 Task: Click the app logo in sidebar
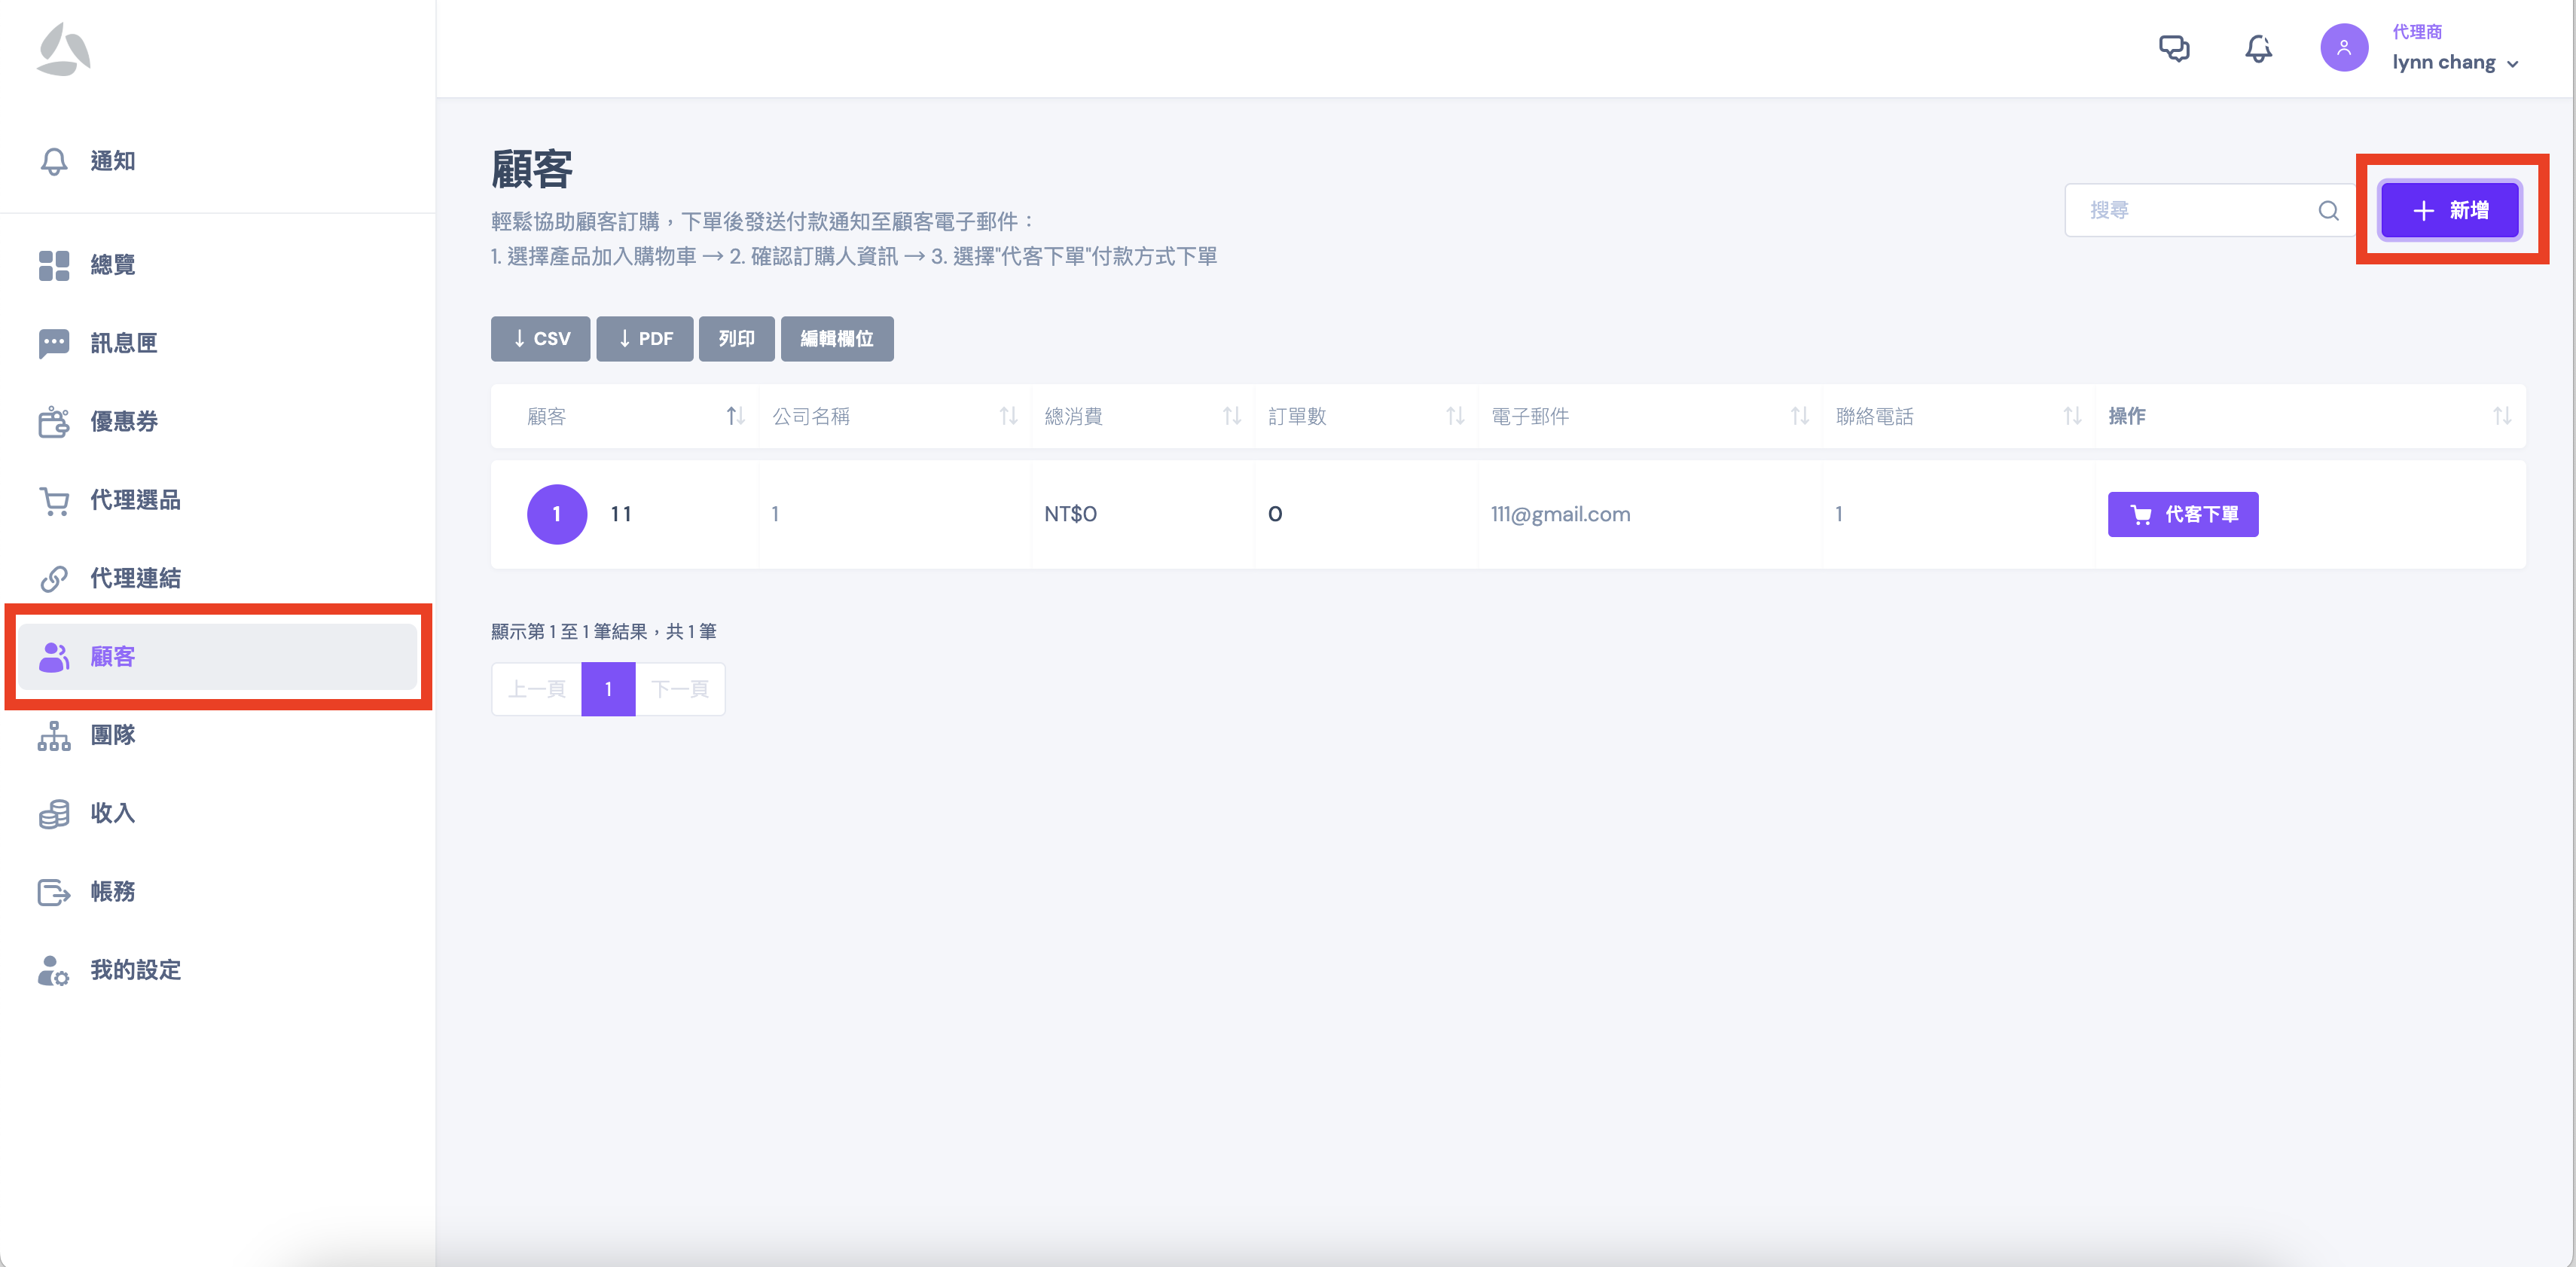tap(64, 50)
